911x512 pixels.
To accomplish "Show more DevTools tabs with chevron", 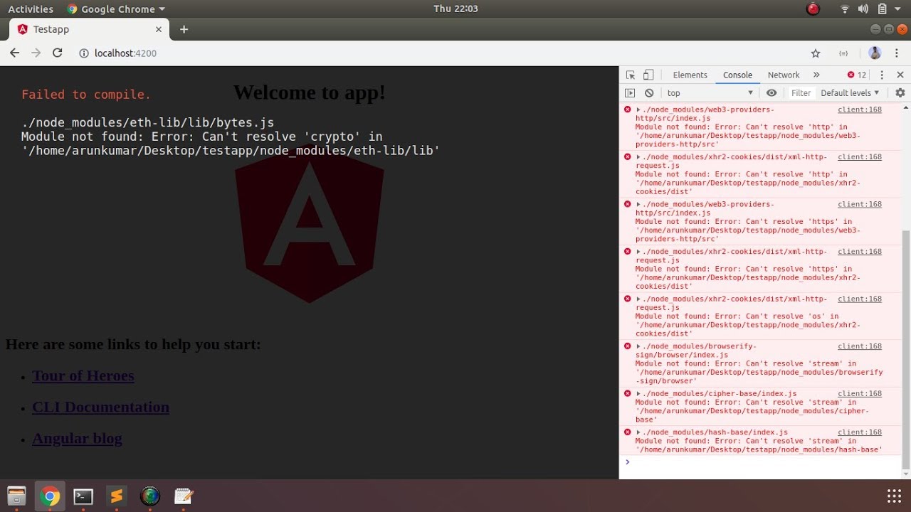I will (x=816, y=75).
